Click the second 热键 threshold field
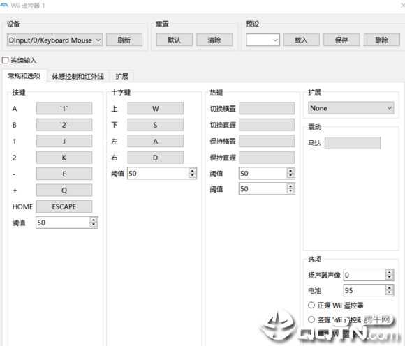This screenshot has width=405, height=346. pyautogui.click(x=263, y=189)
